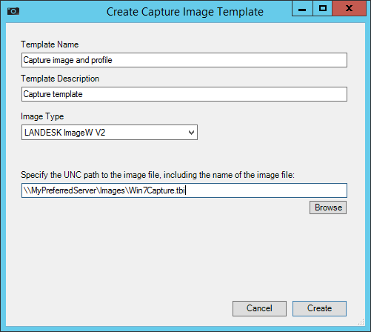Select the UNC image path input box

coord(184,190)
